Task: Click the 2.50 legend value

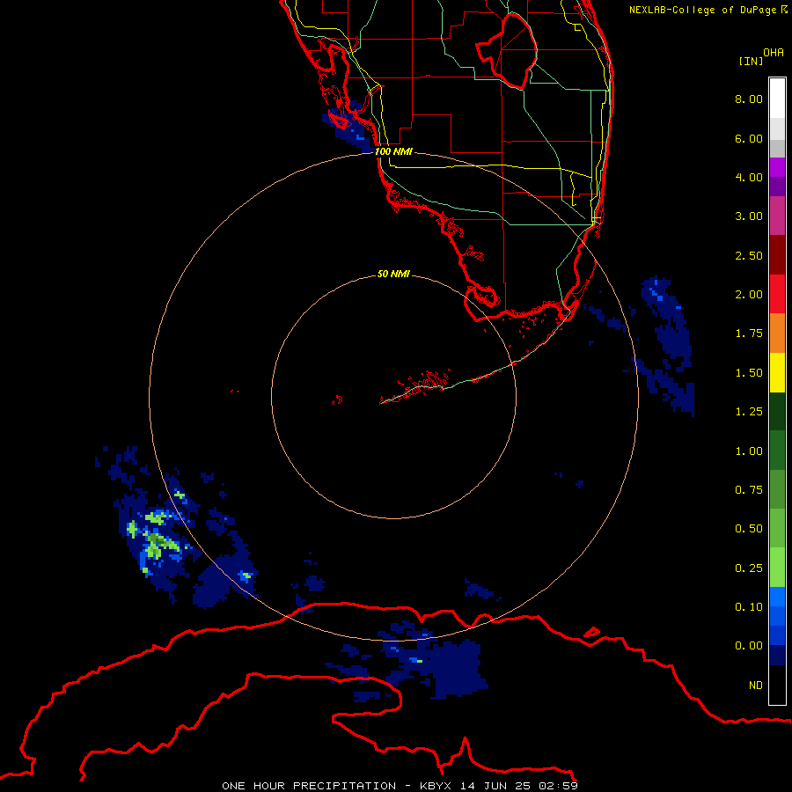Action: click(749, 255)
